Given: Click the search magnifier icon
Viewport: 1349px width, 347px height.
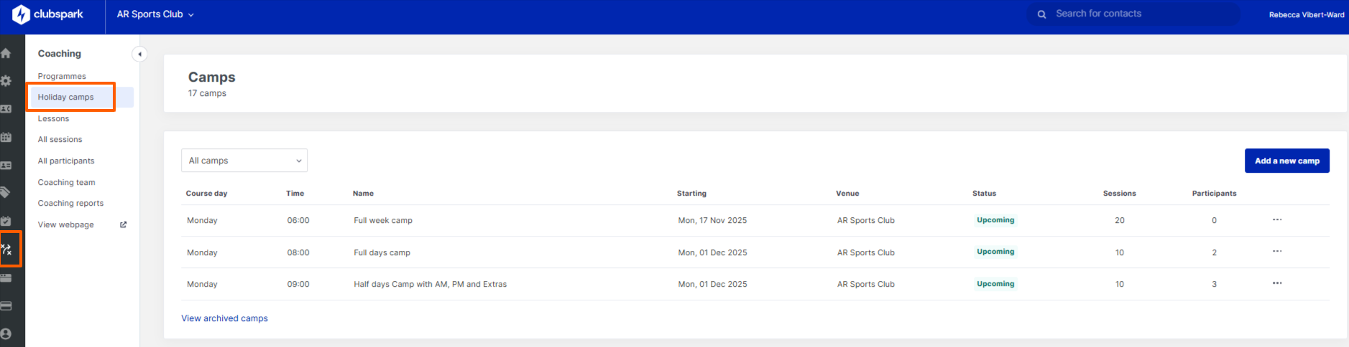Looking at the screenshot, I should pos(1041,14).
